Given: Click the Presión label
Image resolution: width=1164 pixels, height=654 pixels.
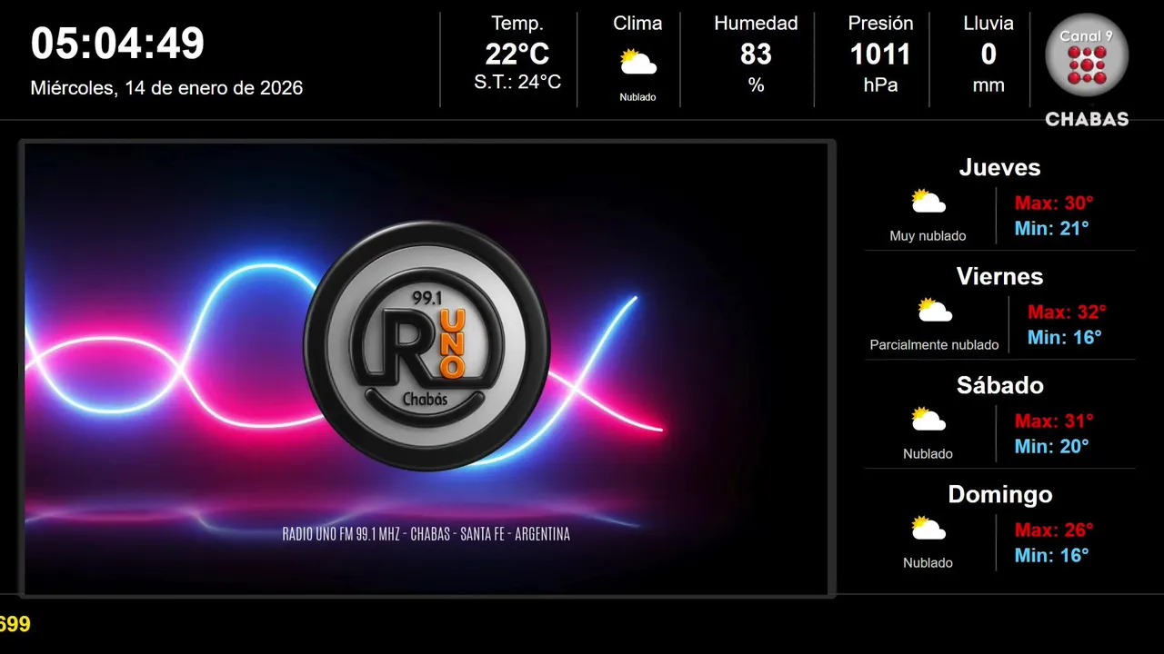Looking at the screenshot, I should (x=880, y=24).
